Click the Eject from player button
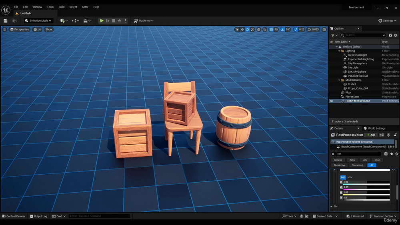 click(x=119, y=21)
